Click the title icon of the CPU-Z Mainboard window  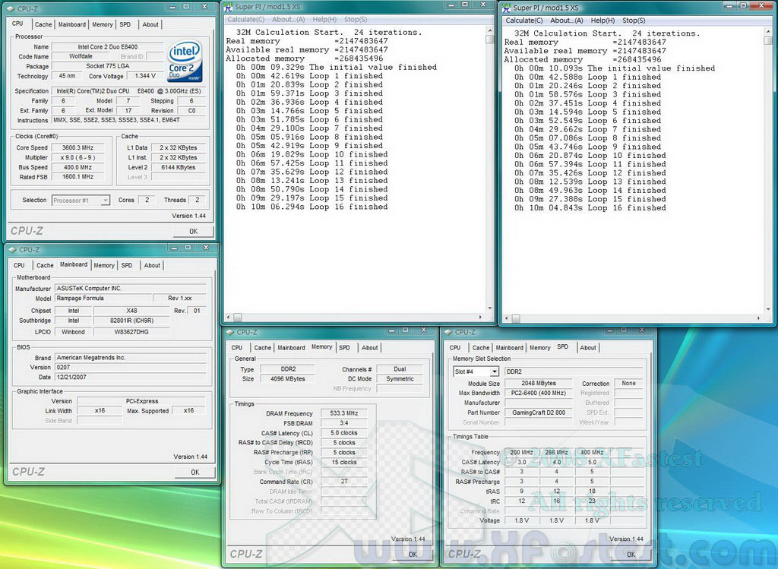pyautogui.click(x=12, y=249)
